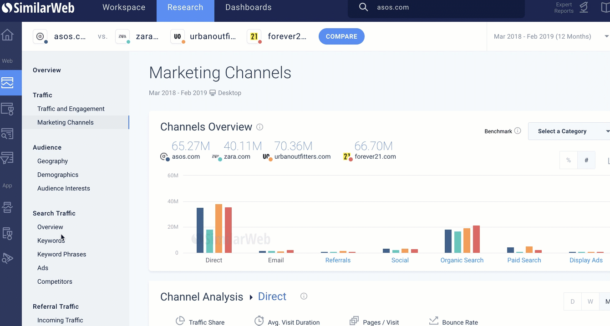The height and width of the screenshot is (326, 610).
Task: Open the Website Analysis sidebar icon
Action: tap(7, 83)
